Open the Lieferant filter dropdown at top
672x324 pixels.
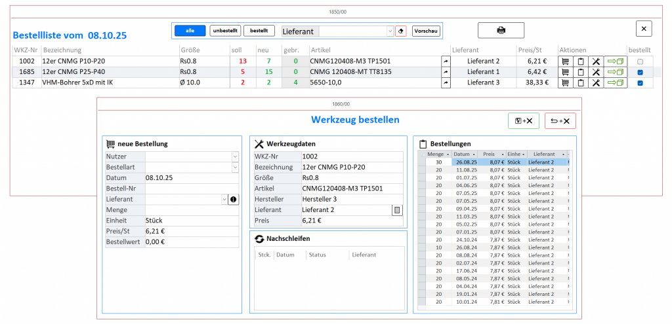pos(390,31)
